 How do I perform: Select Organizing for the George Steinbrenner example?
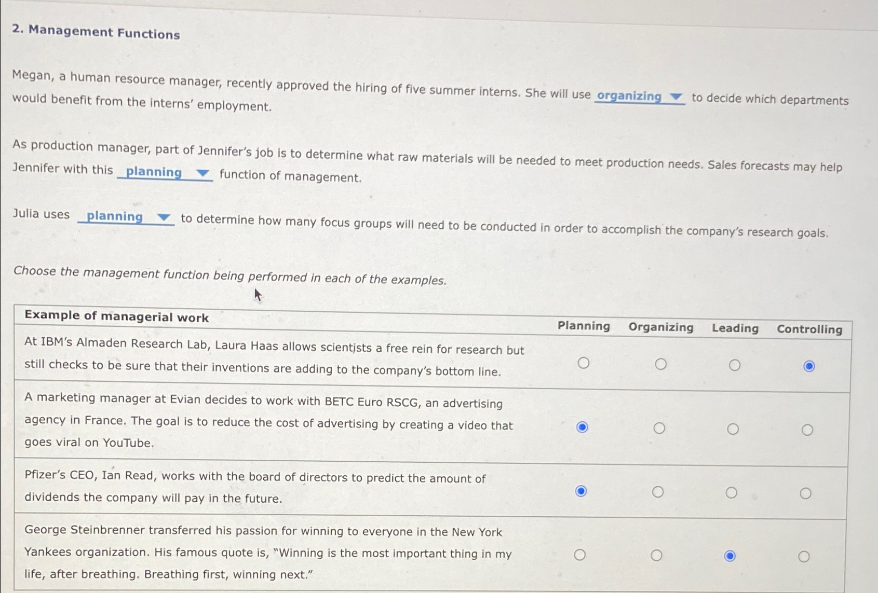click(657, 555)
